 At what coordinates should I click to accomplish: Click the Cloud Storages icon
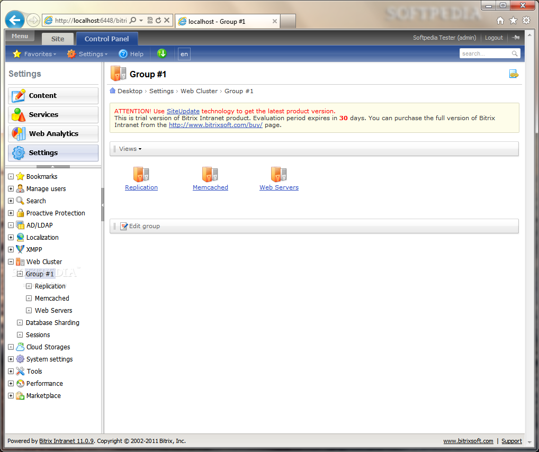coord(20,347)
